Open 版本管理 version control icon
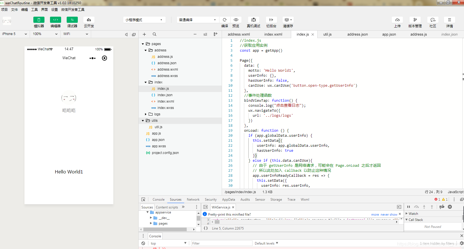The width and height of the screenshot is (464, 249). (x=415, y=20)
